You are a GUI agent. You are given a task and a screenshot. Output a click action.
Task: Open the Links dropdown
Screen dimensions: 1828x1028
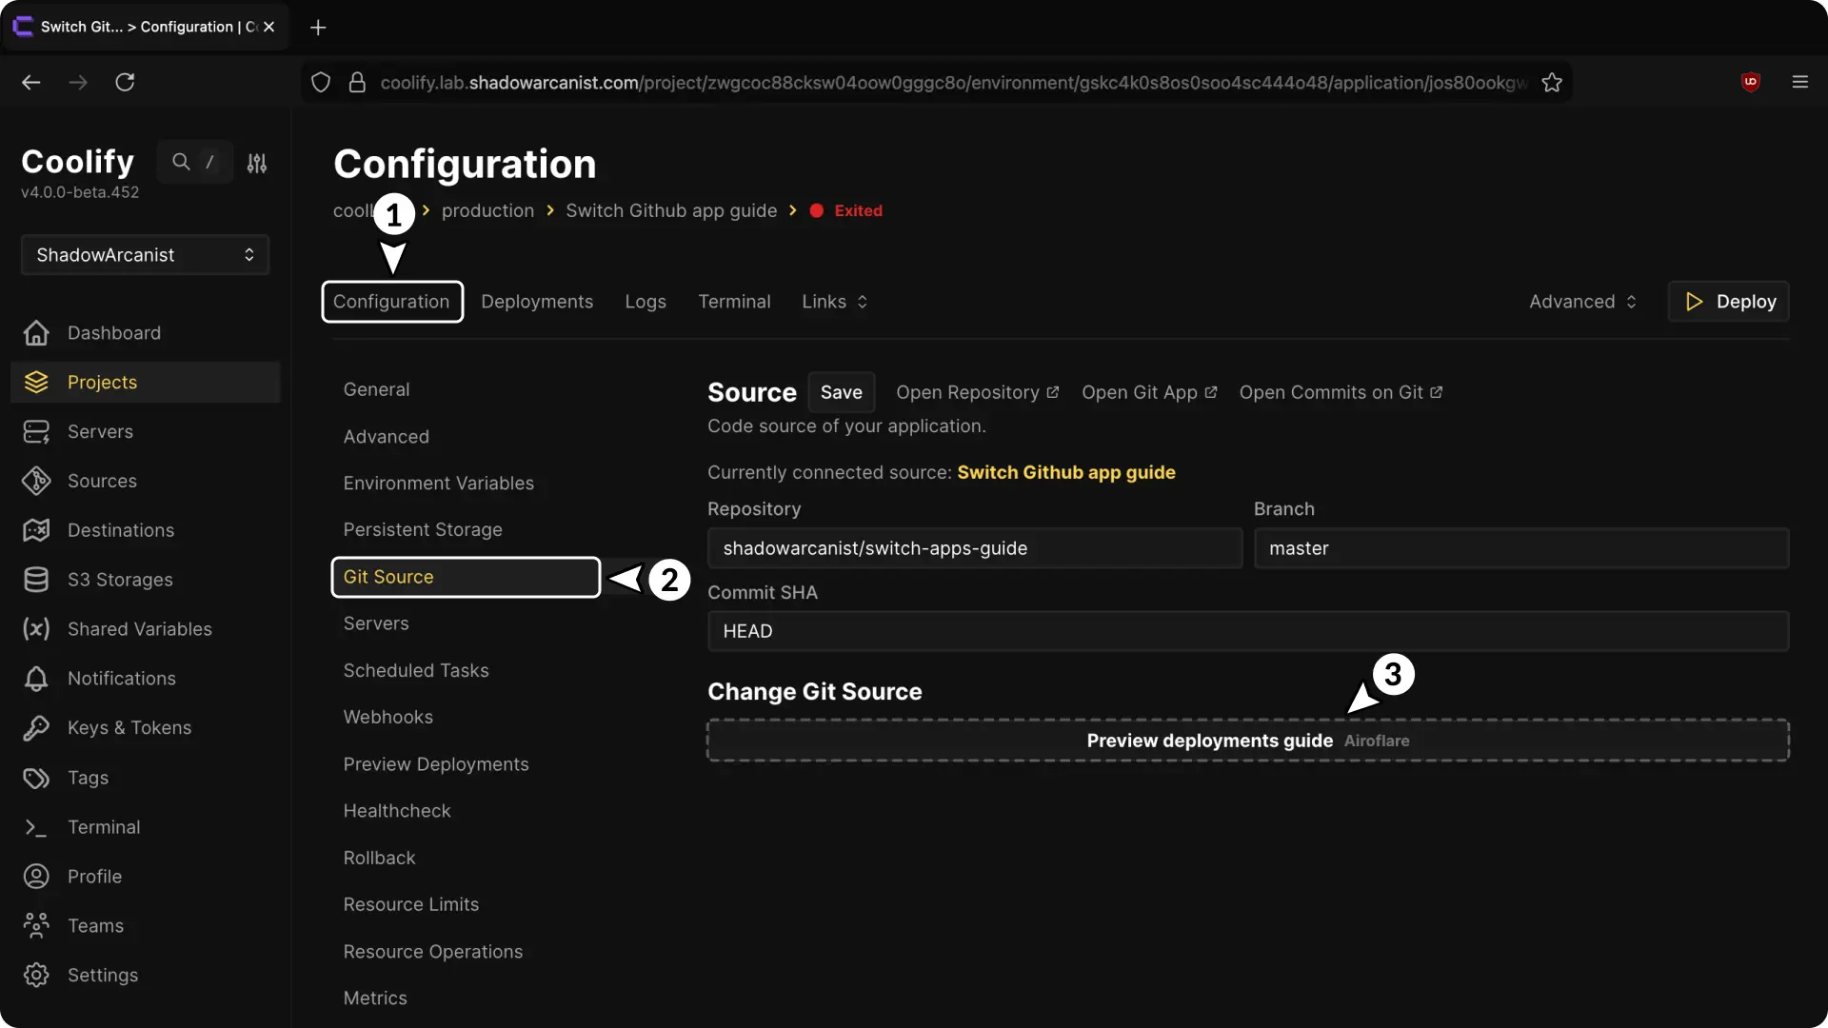pyautogui.click(x=834, y=302)
